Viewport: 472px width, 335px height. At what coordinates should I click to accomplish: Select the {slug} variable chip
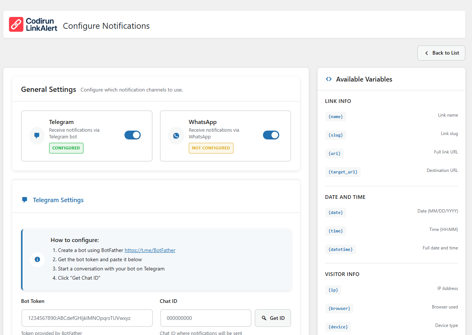click(x=335, y=135)
